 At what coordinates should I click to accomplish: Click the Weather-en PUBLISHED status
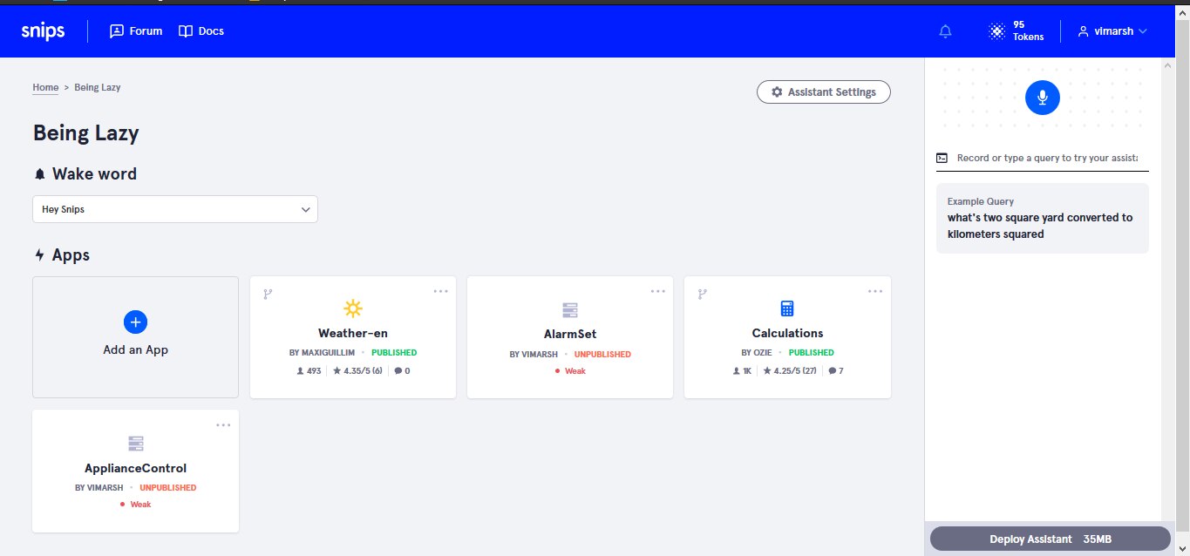coord(394,353)
